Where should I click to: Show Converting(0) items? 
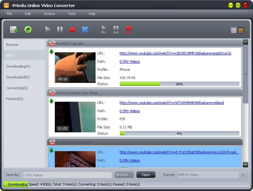[24, 88]
